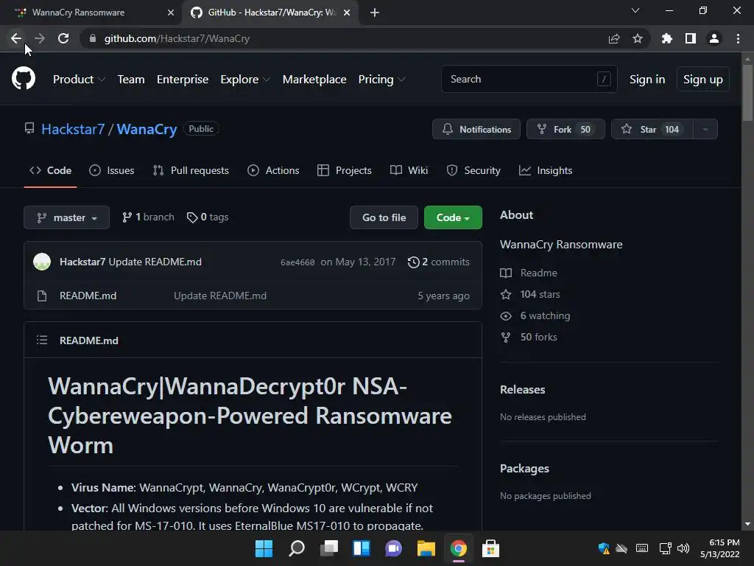Open green Code clone dropdown
Image resolution: width=754 pixels, height=566 pixels.
[x=453, y=217]
